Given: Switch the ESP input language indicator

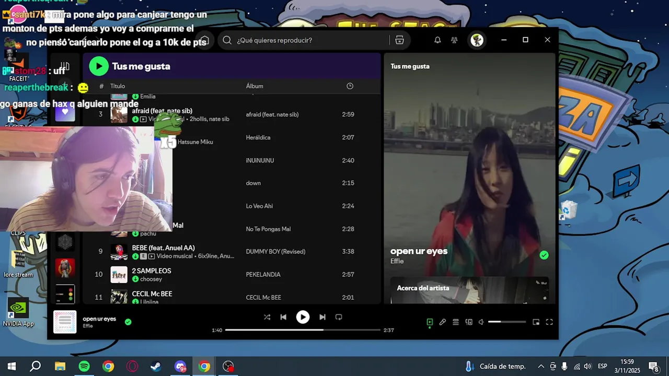Looking at the screenshot, I should pos(602,366).
